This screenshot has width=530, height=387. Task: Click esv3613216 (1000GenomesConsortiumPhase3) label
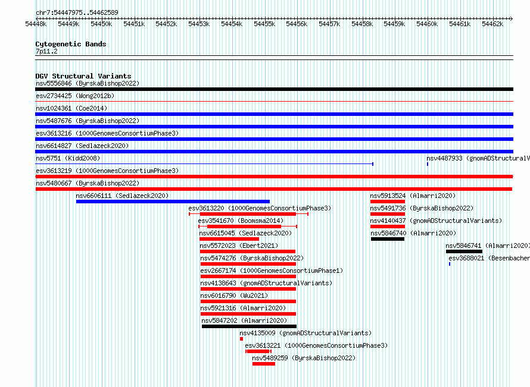[107, 133]
